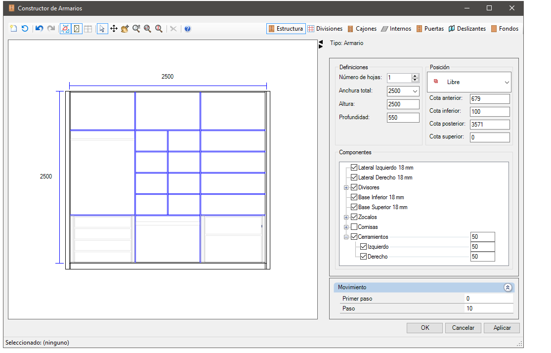The image size is (551, 353).
Task: Click the new cabinet document icon
Action: click(x=14, y=29)
